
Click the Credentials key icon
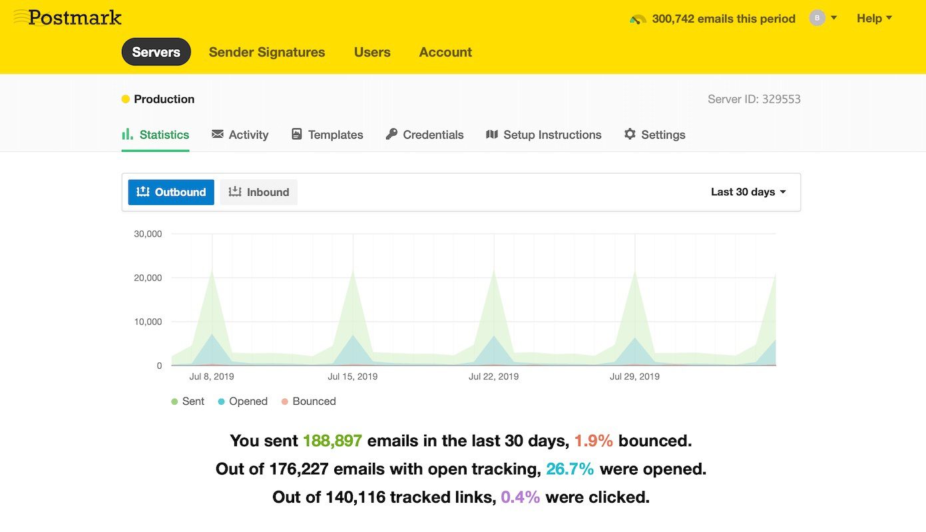pyautogui.click(x=391, y=134)
